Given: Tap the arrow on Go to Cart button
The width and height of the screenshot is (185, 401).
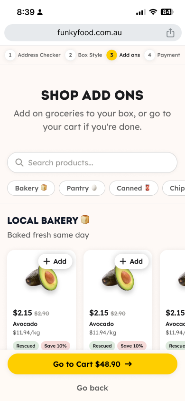Looking at the screenshot, I should (x=129, y=364).
